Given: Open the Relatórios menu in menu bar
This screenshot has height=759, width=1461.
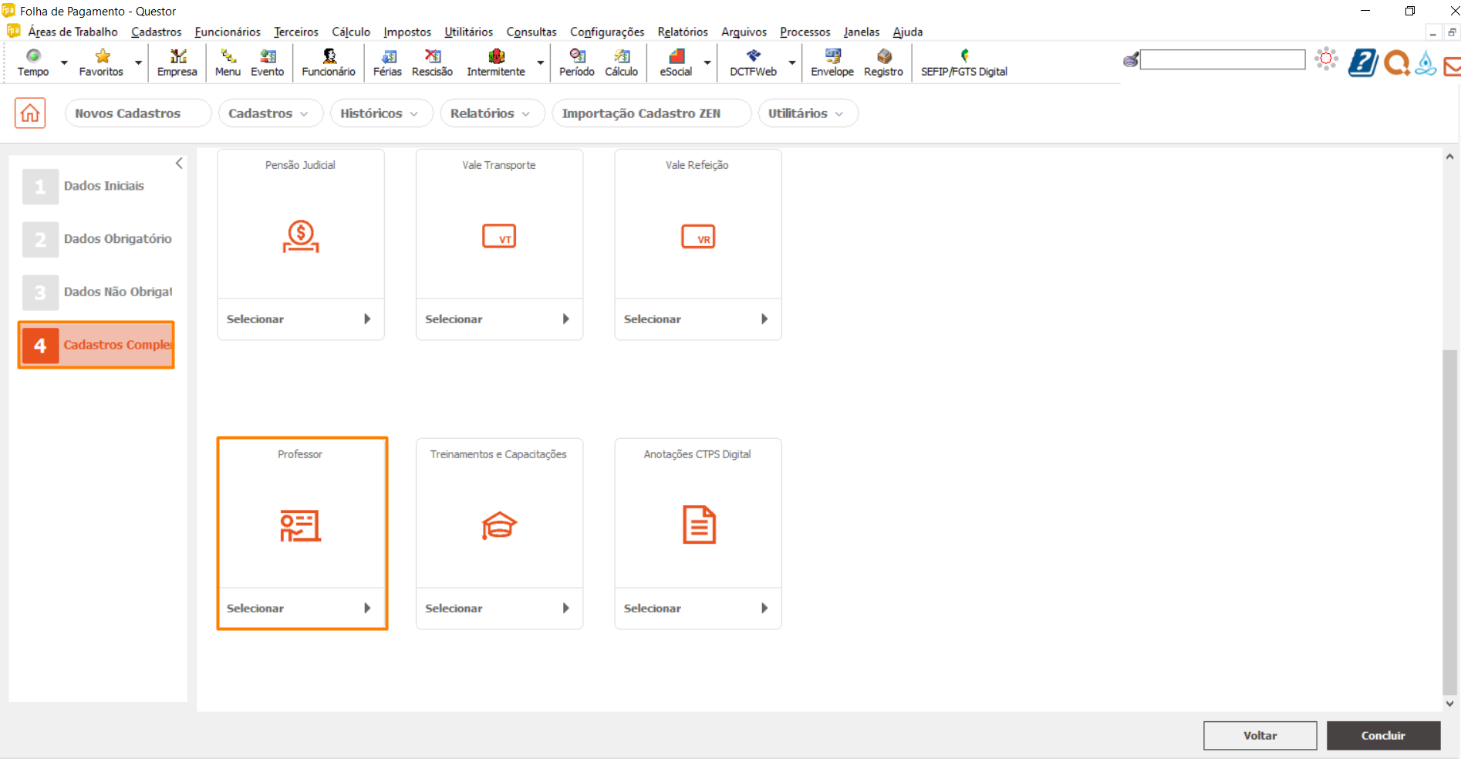Looking at the screenshot, I should coord(682,32).
